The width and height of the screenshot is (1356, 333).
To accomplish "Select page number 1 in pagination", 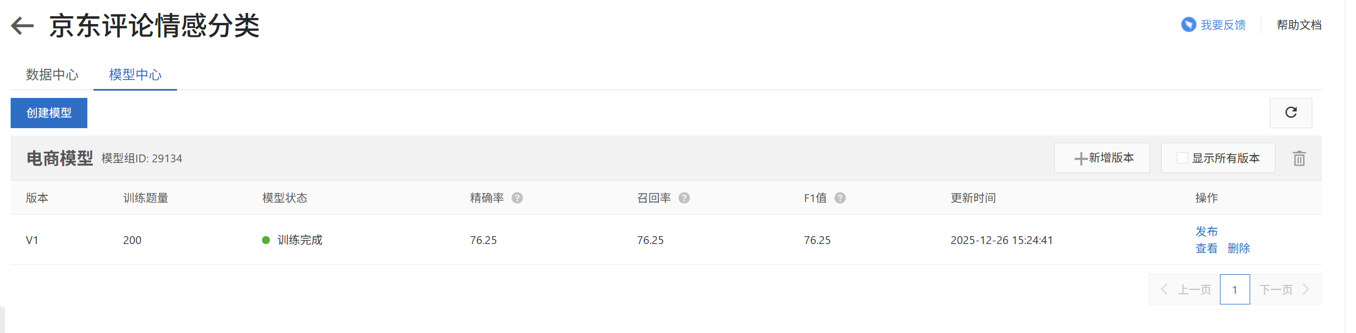I will click(x=1235, y=289).
